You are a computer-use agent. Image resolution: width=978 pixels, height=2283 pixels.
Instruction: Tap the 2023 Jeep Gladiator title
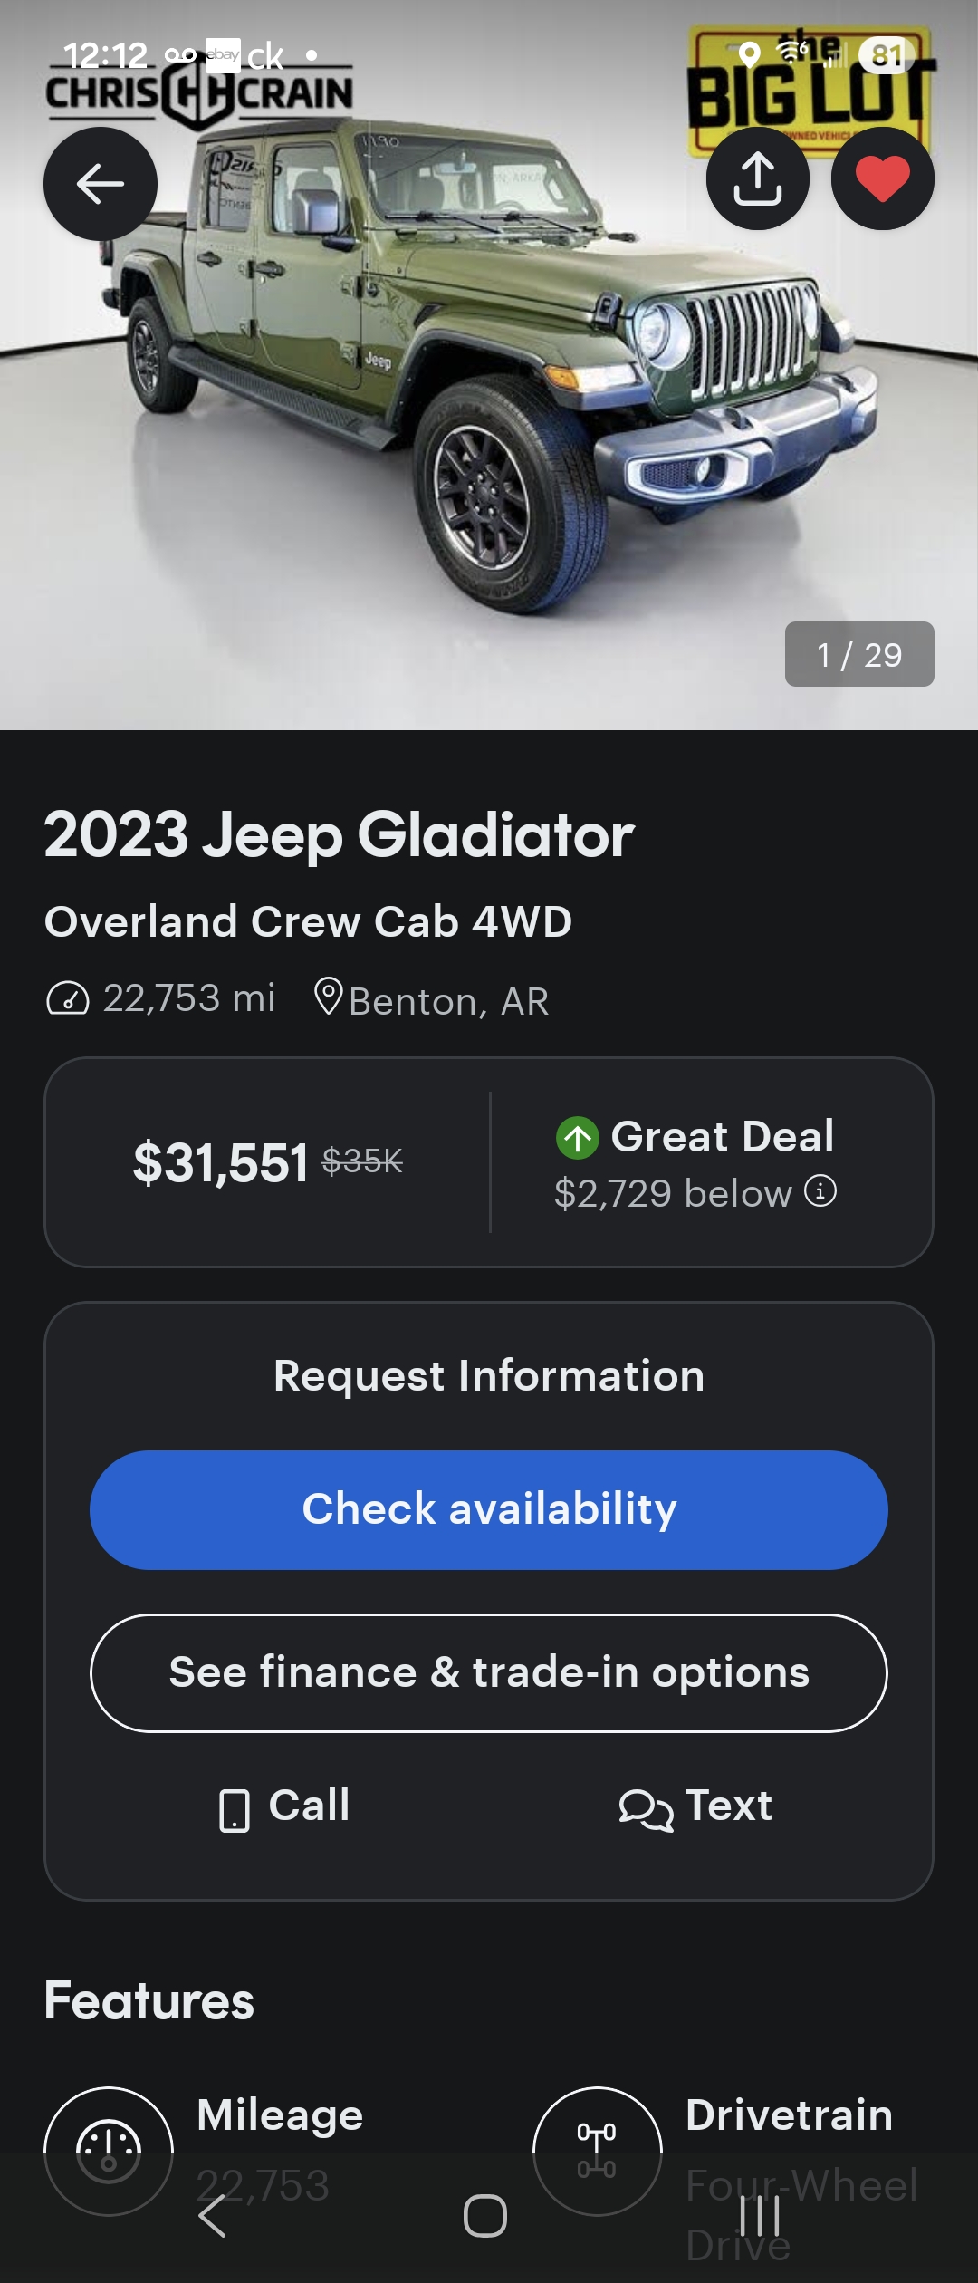coord(340,834)
